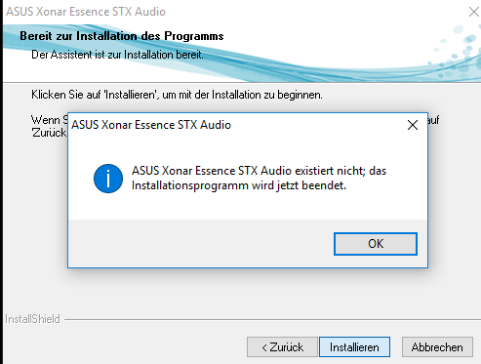The width and height of the screenshot is (481, 364).
Task: Select the 'existiert nicht' error message text
Action: [259, 178]
